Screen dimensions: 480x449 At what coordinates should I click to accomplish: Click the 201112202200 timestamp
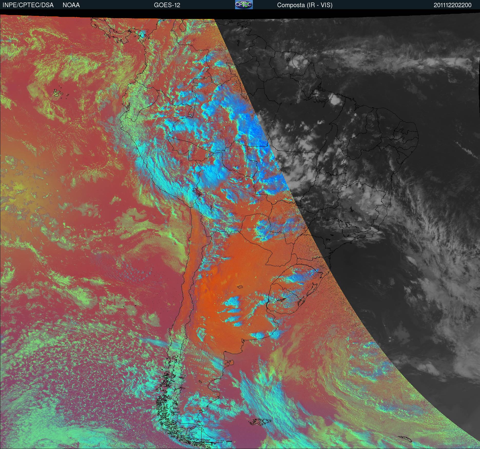pyautogui.click(x=453, y=5)
